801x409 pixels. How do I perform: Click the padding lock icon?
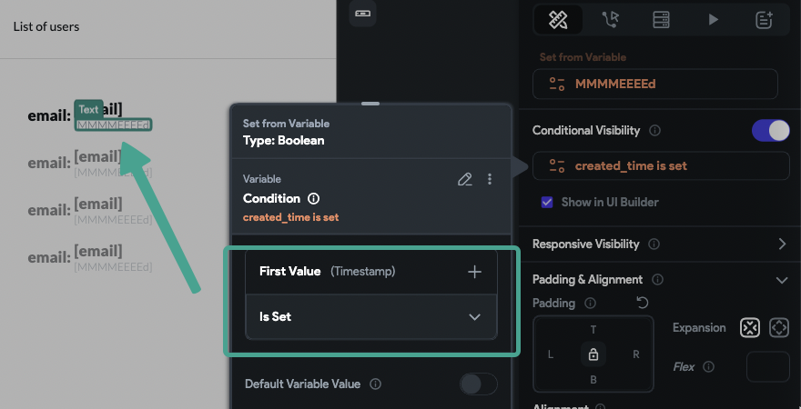click(x=593, y=354)
